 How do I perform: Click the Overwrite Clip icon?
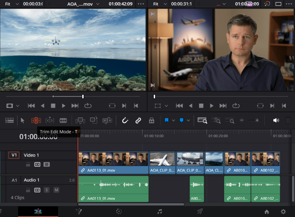click(94, 121)
